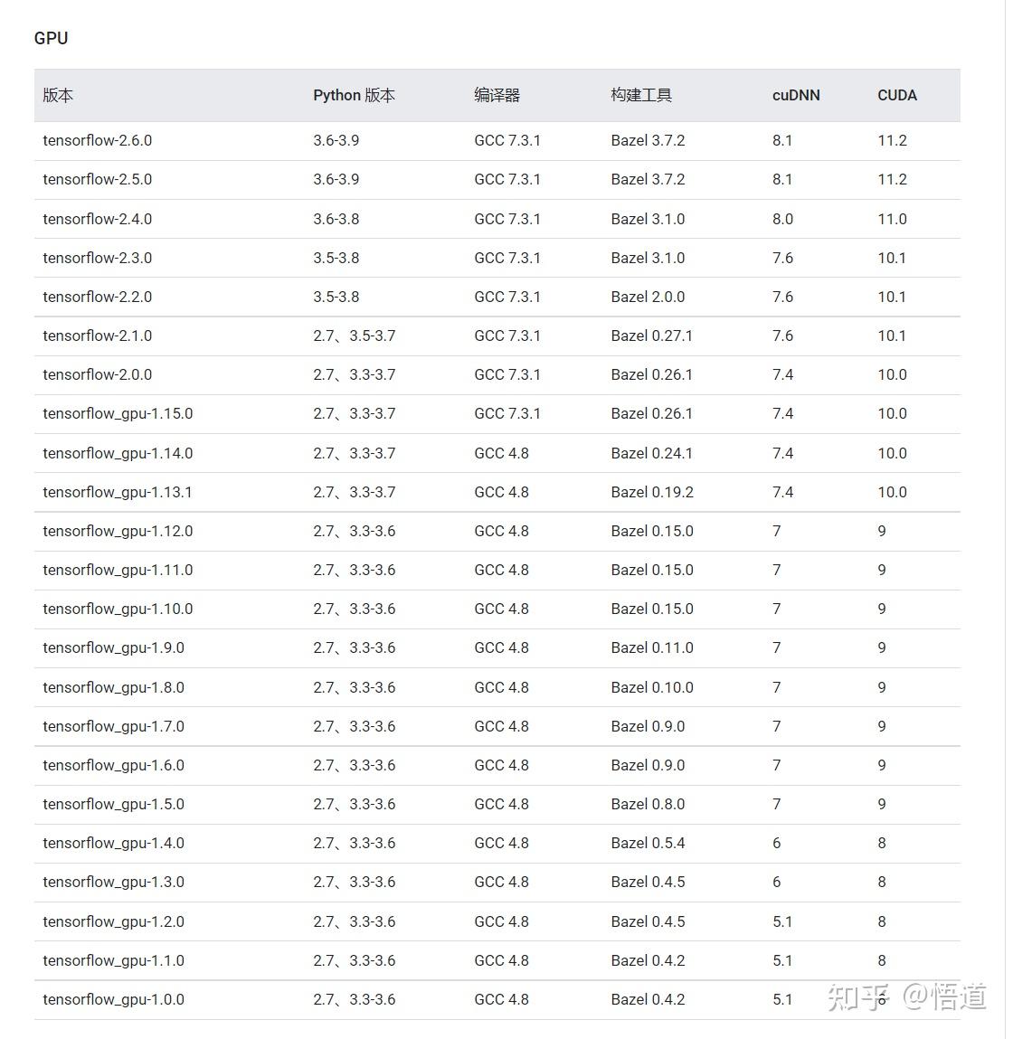Click Bazel 0.26.1 in tensorflow-2.0.0 row

[x=652, y=375]
